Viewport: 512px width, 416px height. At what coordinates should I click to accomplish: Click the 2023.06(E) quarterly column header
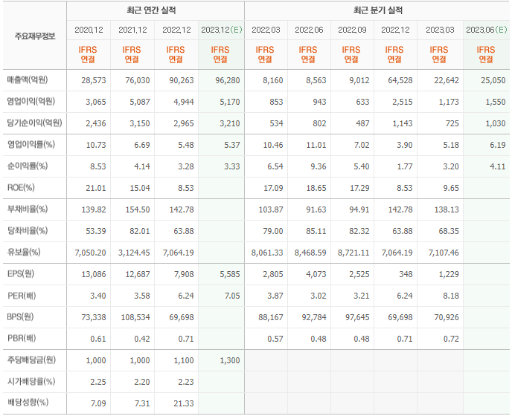tap(486, 30)
